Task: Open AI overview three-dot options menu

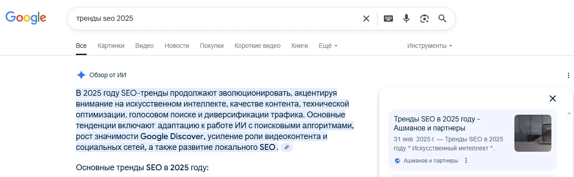Action: click(568, 75)
